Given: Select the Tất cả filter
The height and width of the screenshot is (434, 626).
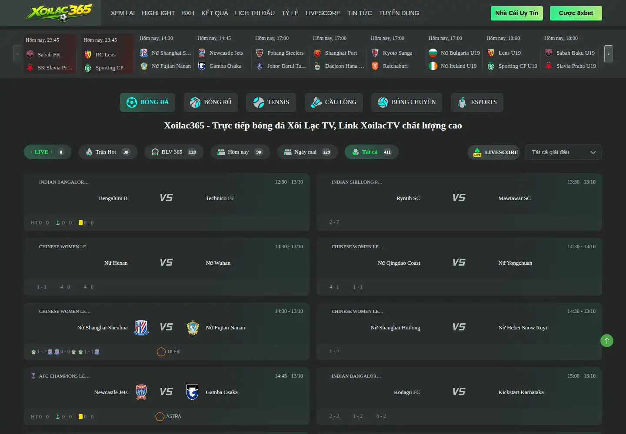Looking at the screenshot, I should (372, 152).
